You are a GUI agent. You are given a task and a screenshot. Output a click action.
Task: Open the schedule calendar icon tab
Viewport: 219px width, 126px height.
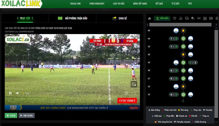pos(205,18)
